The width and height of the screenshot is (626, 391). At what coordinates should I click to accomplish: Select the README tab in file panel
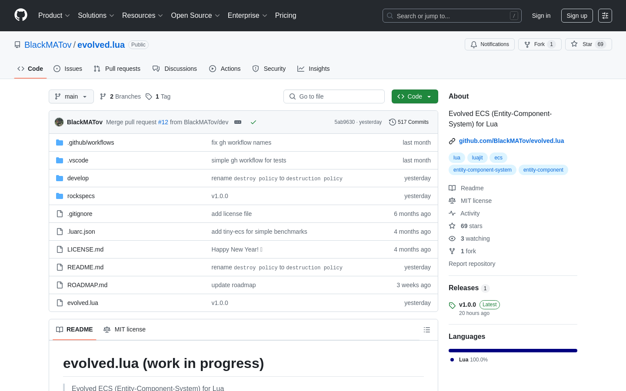[74, 330]
